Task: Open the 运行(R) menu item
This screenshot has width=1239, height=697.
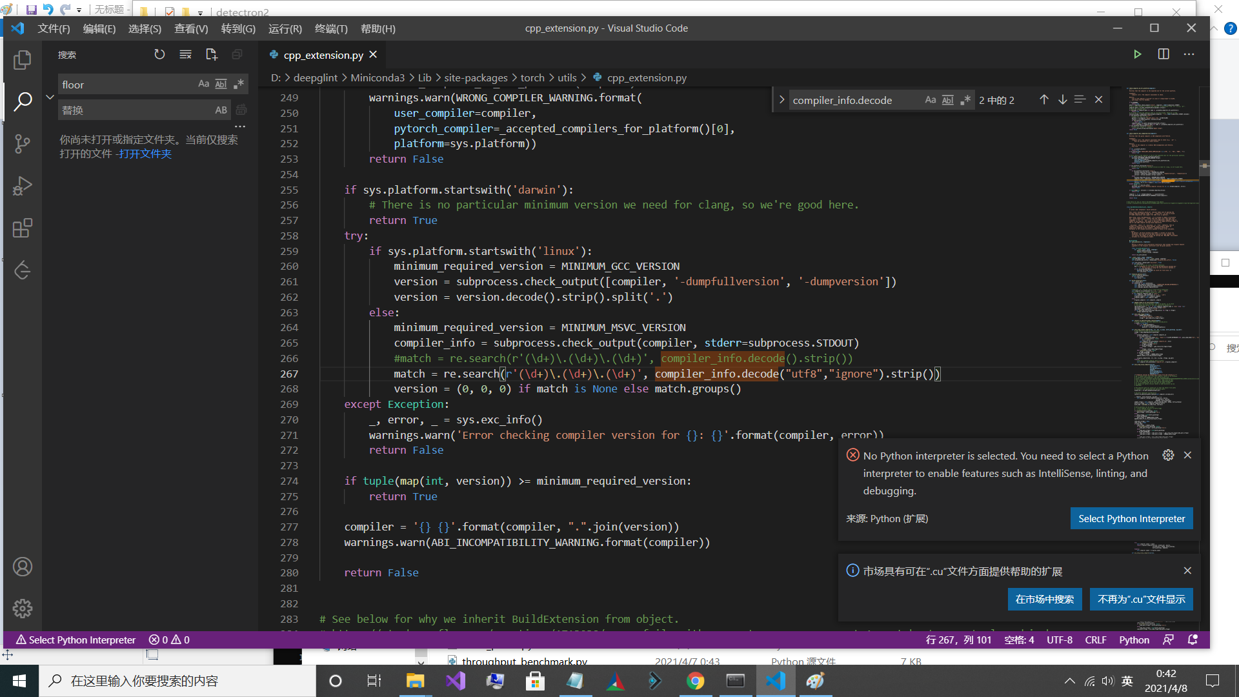Action: pyautogui.click(x=286, y=29)
